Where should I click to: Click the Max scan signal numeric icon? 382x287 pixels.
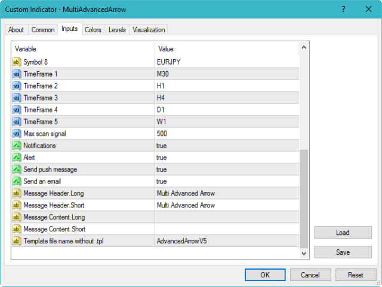click(17, 133)
